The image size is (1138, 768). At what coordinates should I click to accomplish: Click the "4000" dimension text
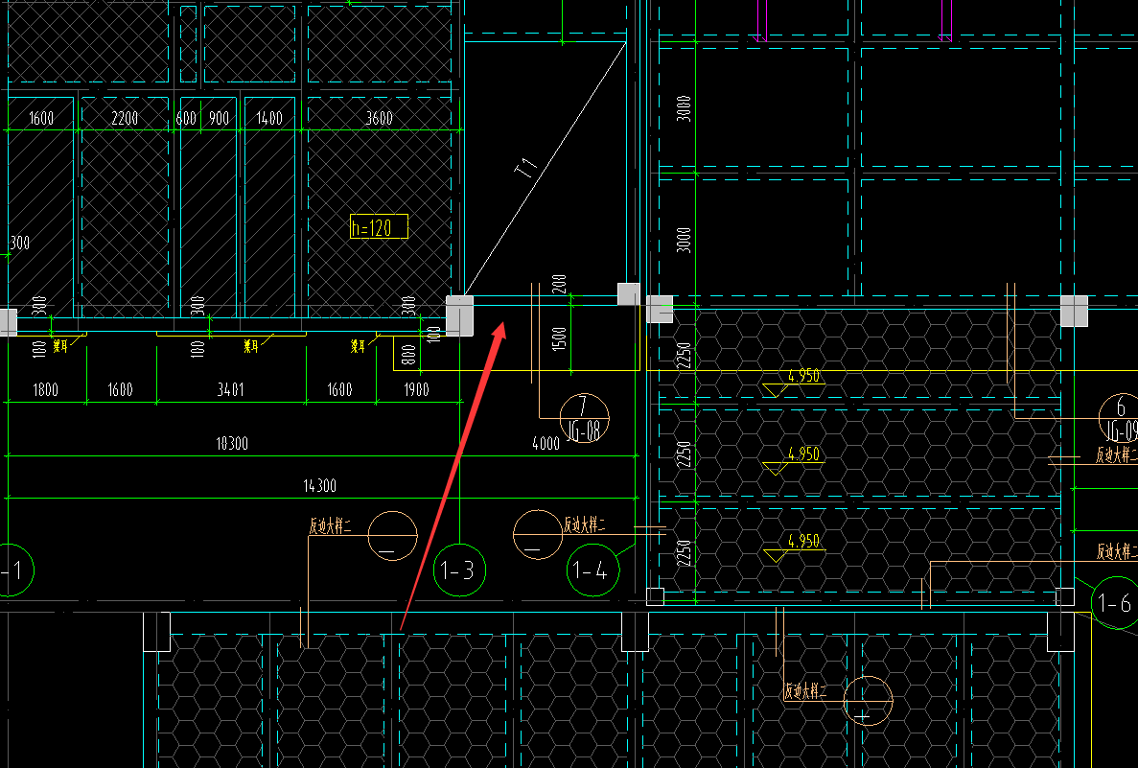tap(546, 444)
